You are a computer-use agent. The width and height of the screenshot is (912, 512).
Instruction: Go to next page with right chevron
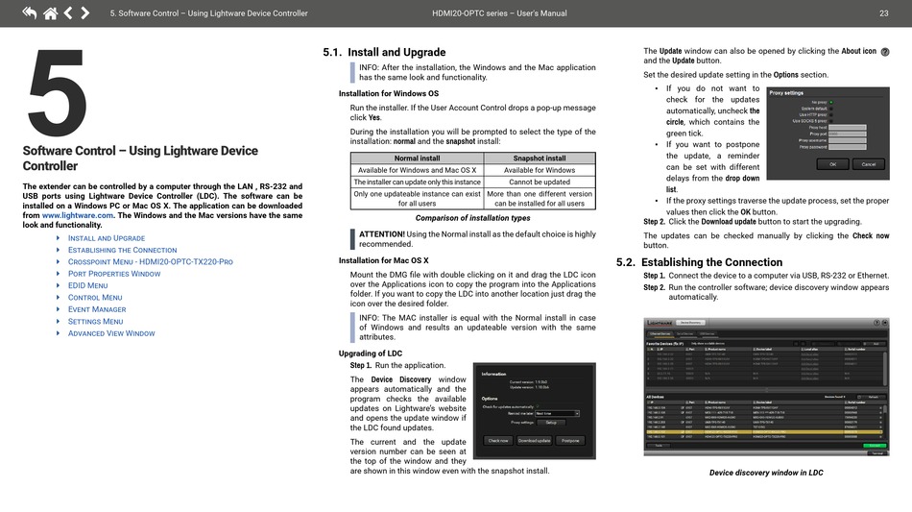click(x=84, y=12)
